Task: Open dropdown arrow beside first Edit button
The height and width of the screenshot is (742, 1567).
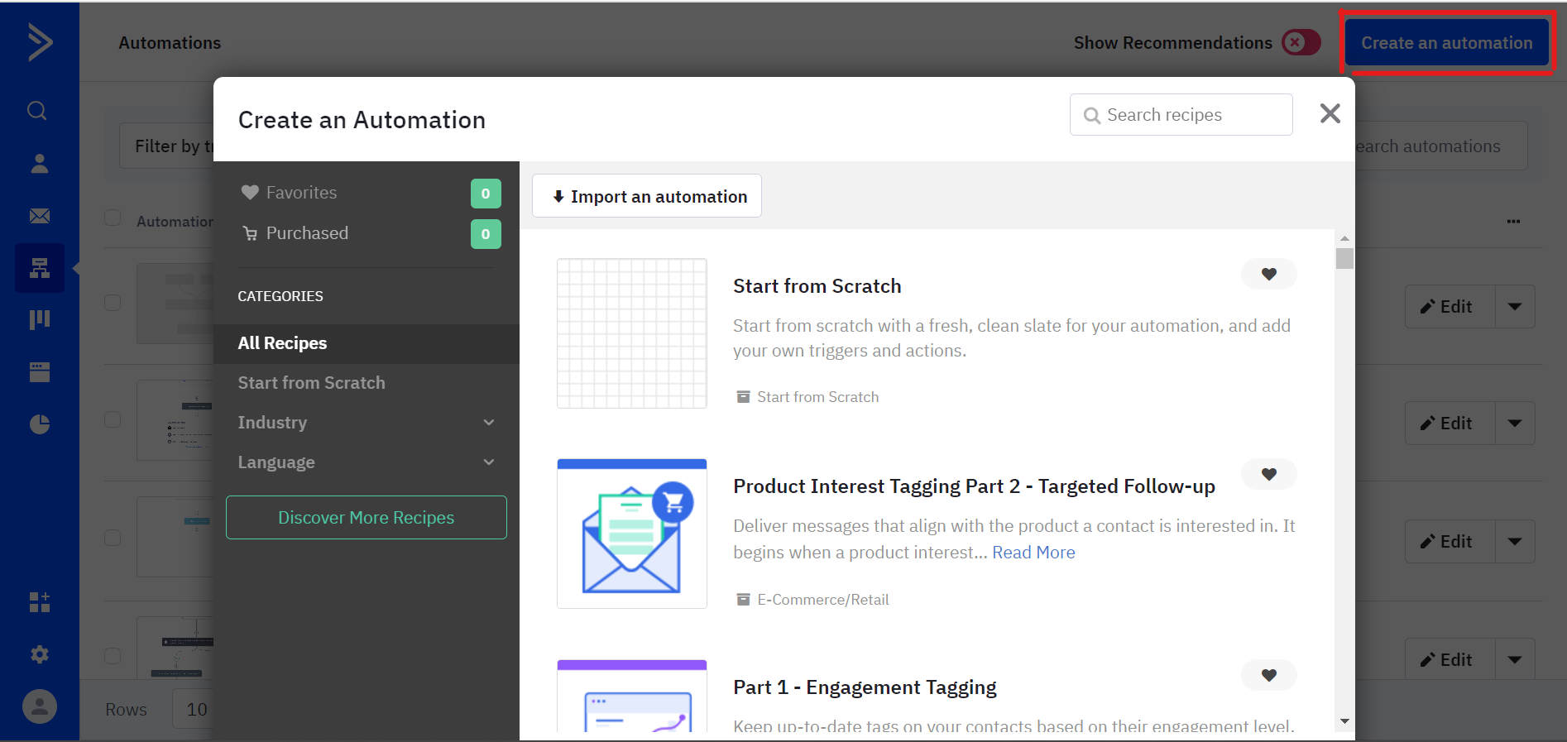Action: (1515, 307)
